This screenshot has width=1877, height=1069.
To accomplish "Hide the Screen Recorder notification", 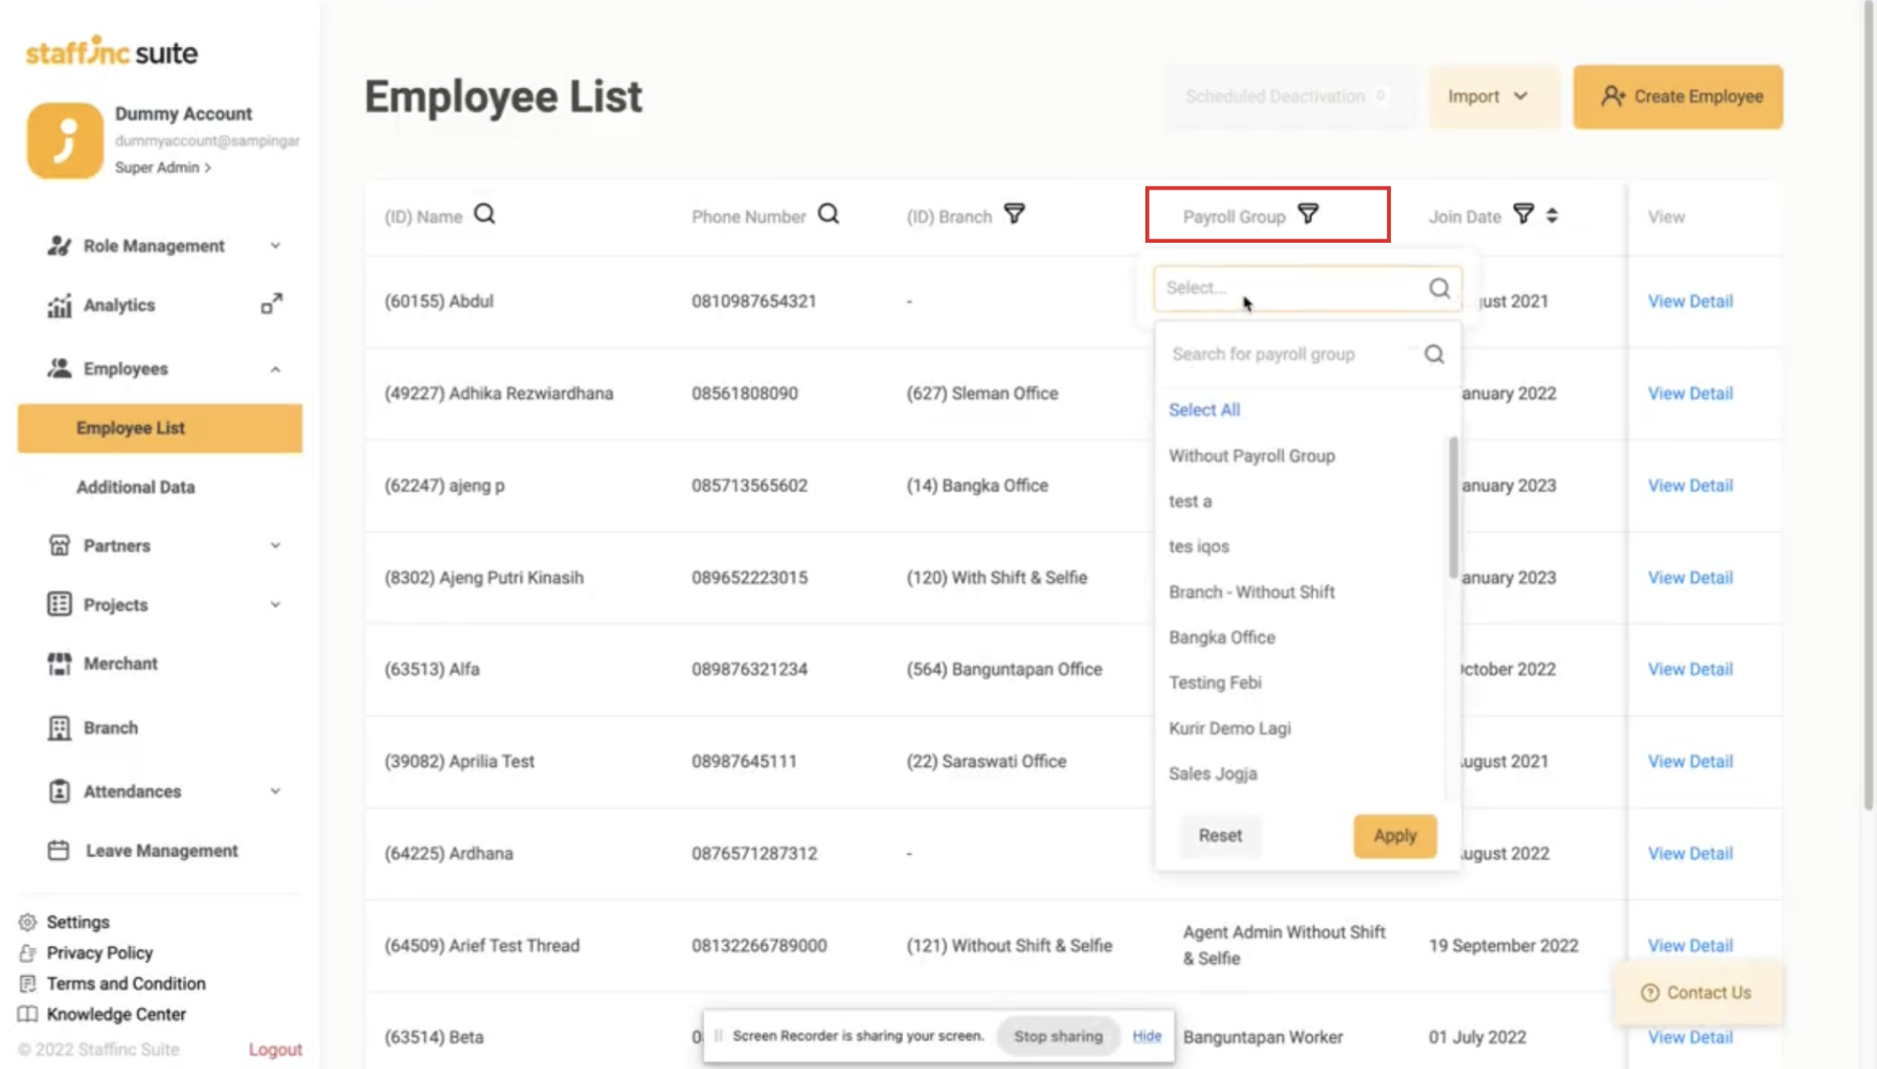I will [x=1147, y=1036].
